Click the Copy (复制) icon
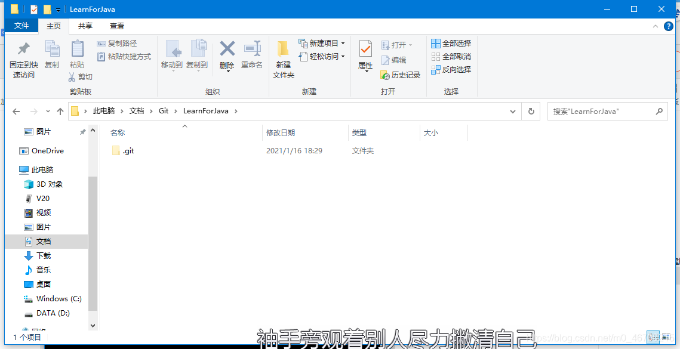The height and width of the screenshot is (349, 680). click(x=52, y=51)
